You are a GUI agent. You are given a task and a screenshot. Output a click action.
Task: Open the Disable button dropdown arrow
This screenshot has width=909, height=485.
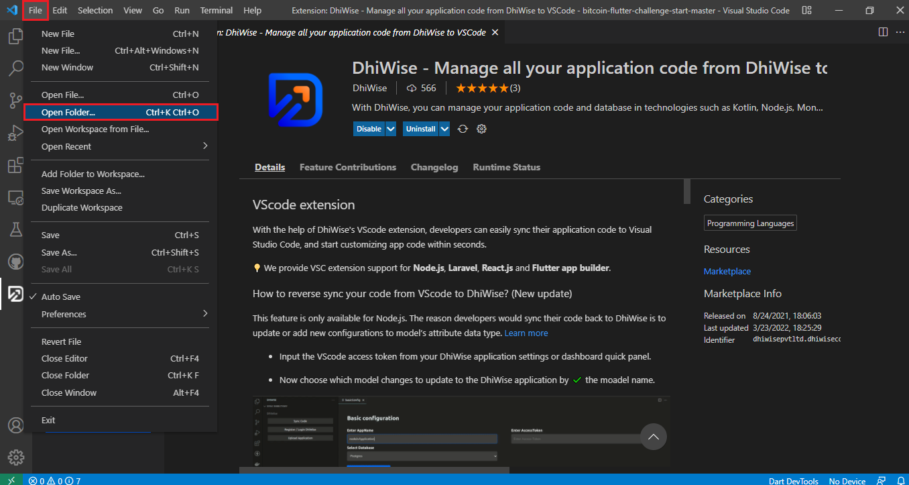click(391, 129)
